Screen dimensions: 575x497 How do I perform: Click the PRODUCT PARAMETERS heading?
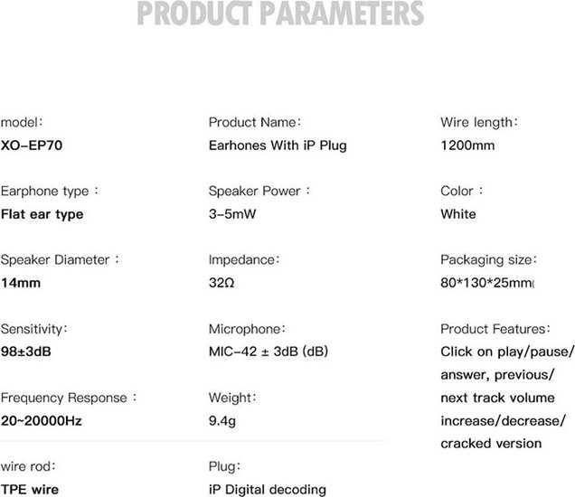coord(287,15)
